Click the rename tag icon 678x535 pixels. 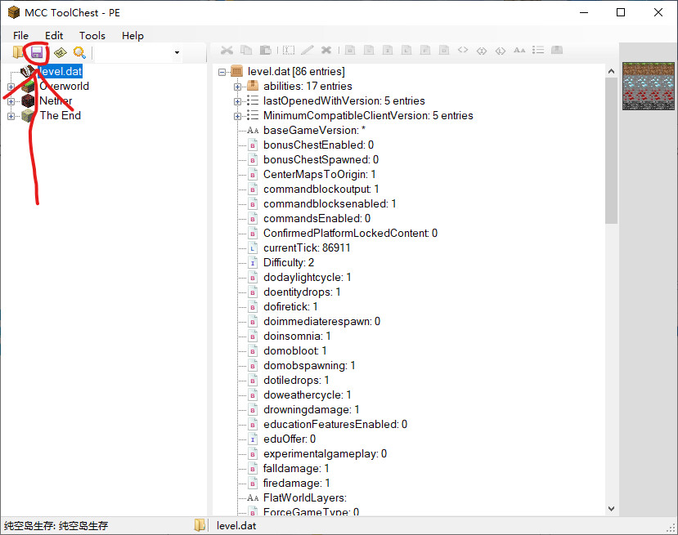pyautogui.click(x=289, y=50)
